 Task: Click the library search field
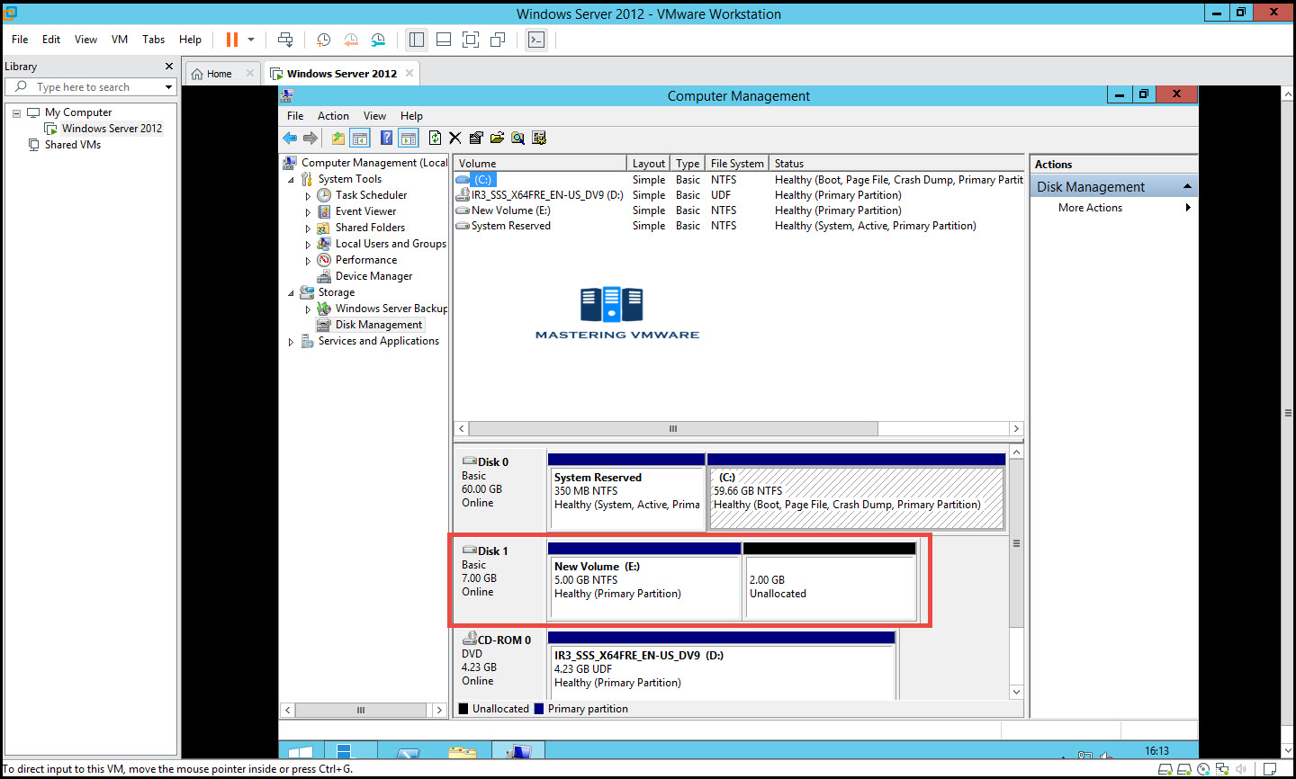point(90,87)
